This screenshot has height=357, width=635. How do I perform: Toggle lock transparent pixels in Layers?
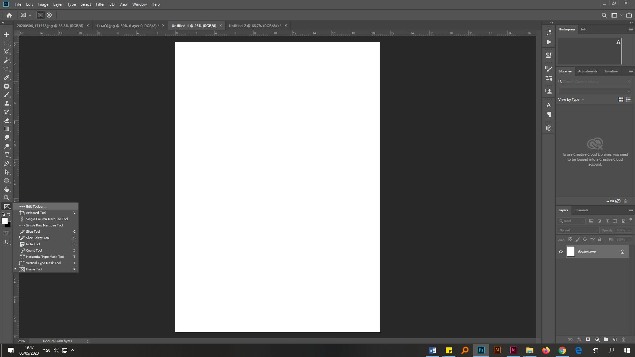tap(570, 239)
